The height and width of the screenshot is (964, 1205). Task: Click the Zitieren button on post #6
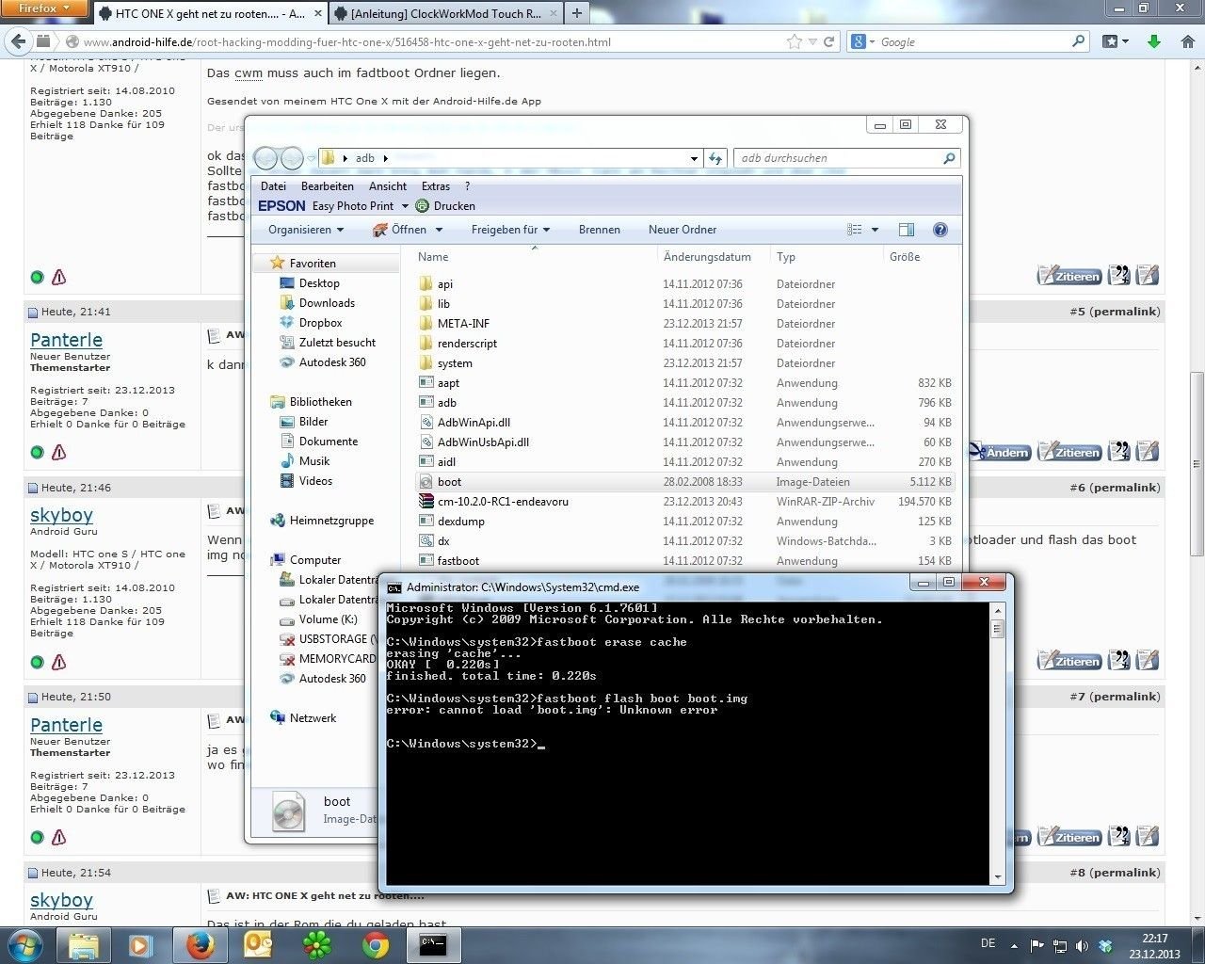pyautogui.click(x=1069, y=662)
